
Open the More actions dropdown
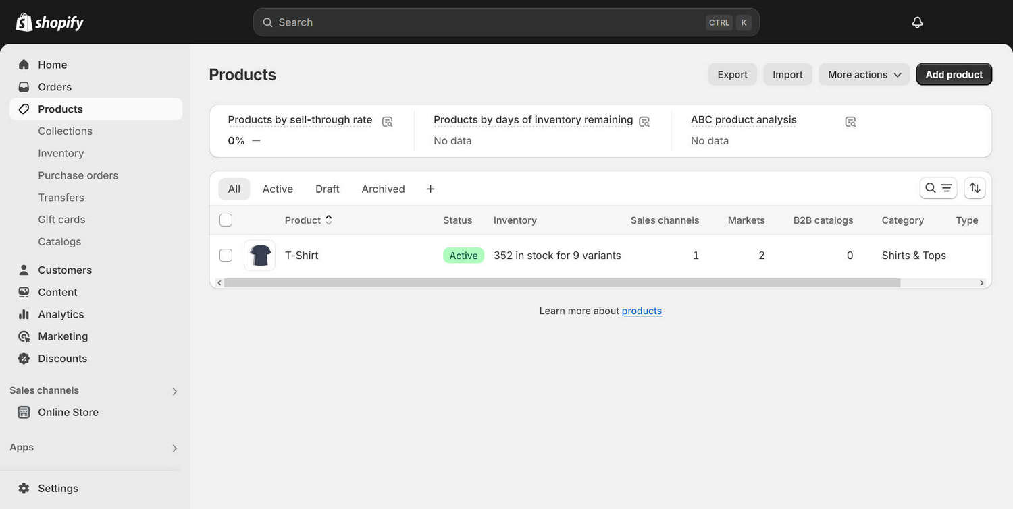[x=864, y=74]
